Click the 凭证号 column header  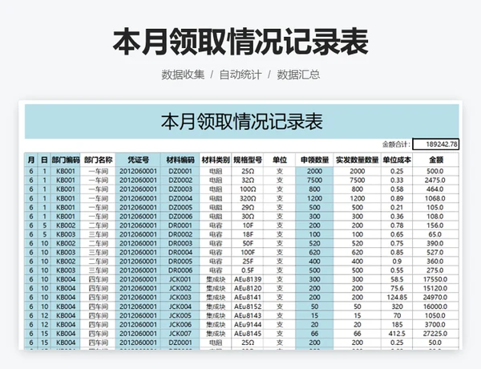pos(138,160)
